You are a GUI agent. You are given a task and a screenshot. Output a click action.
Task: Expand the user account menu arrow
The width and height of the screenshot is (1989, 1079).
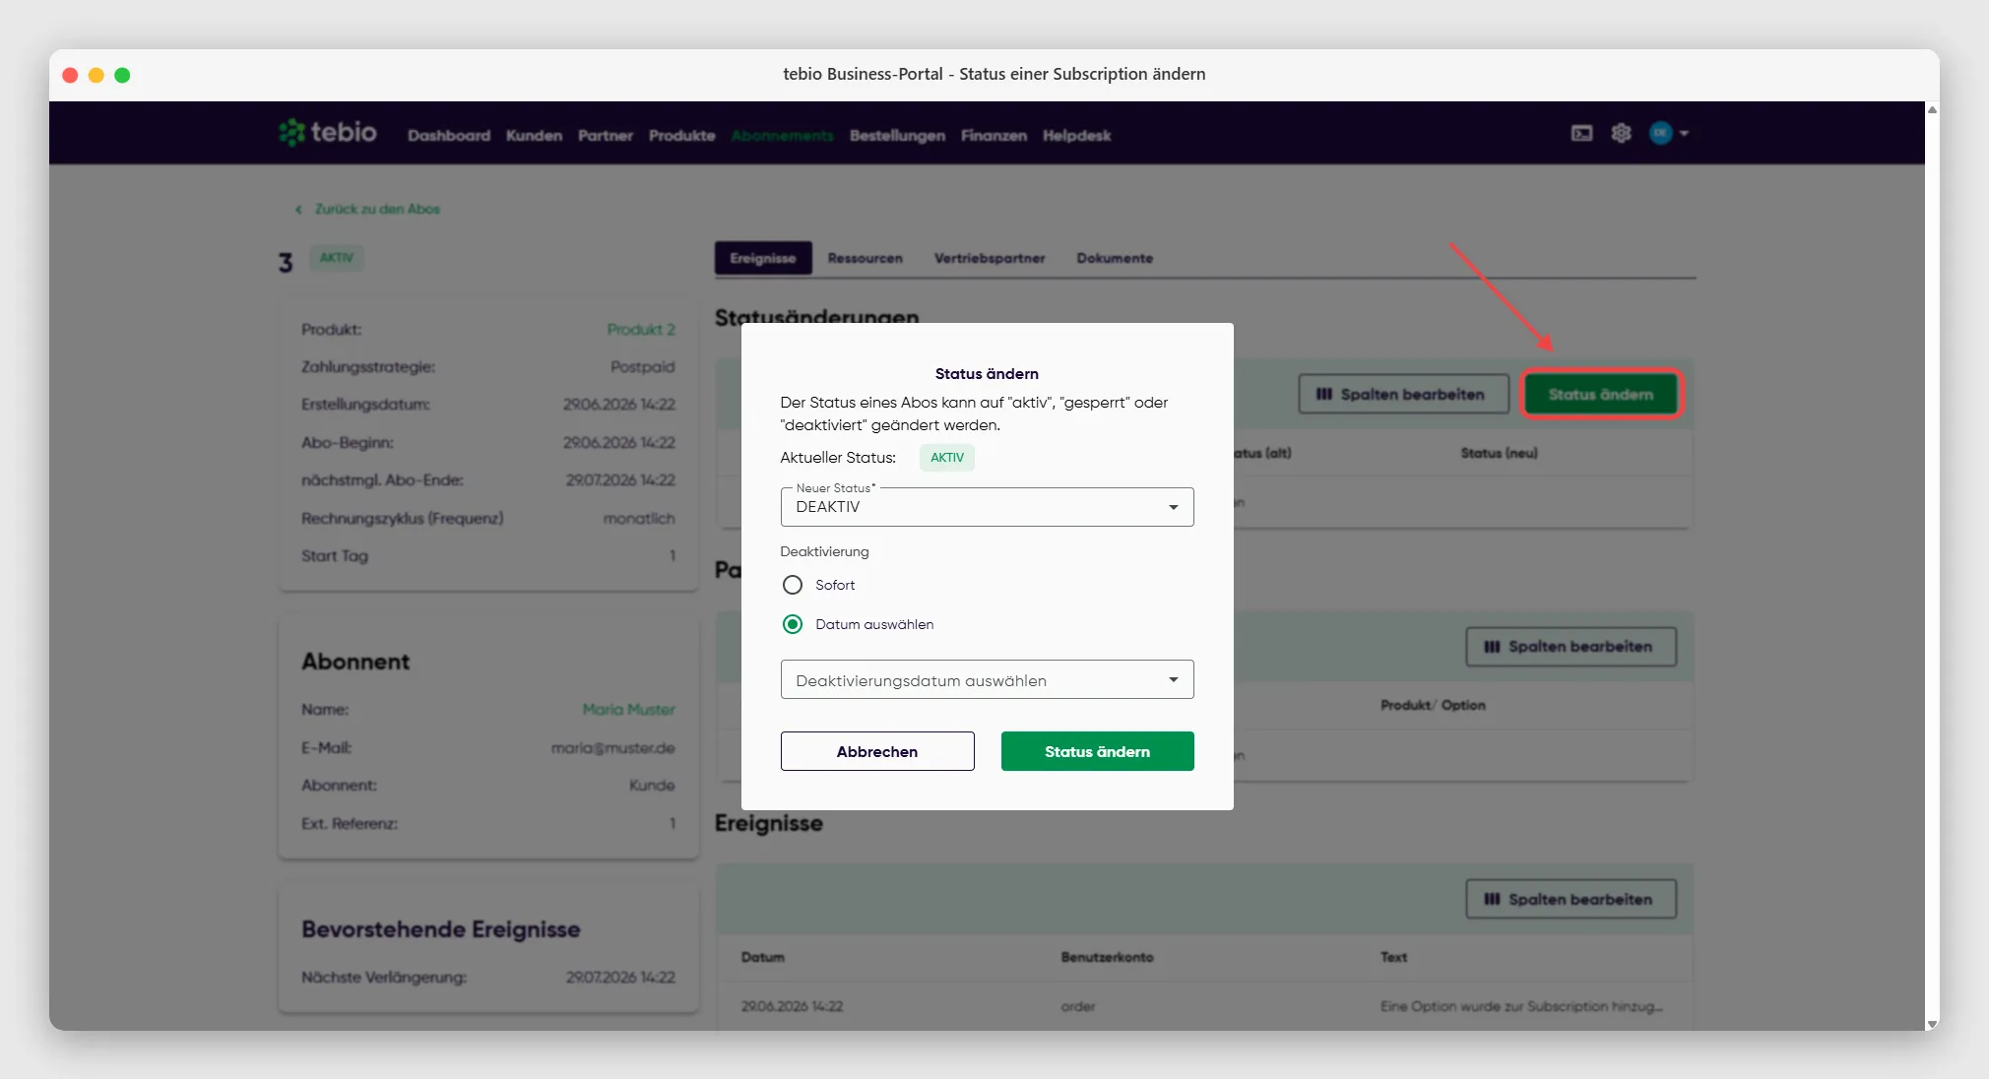[1684, 133]
